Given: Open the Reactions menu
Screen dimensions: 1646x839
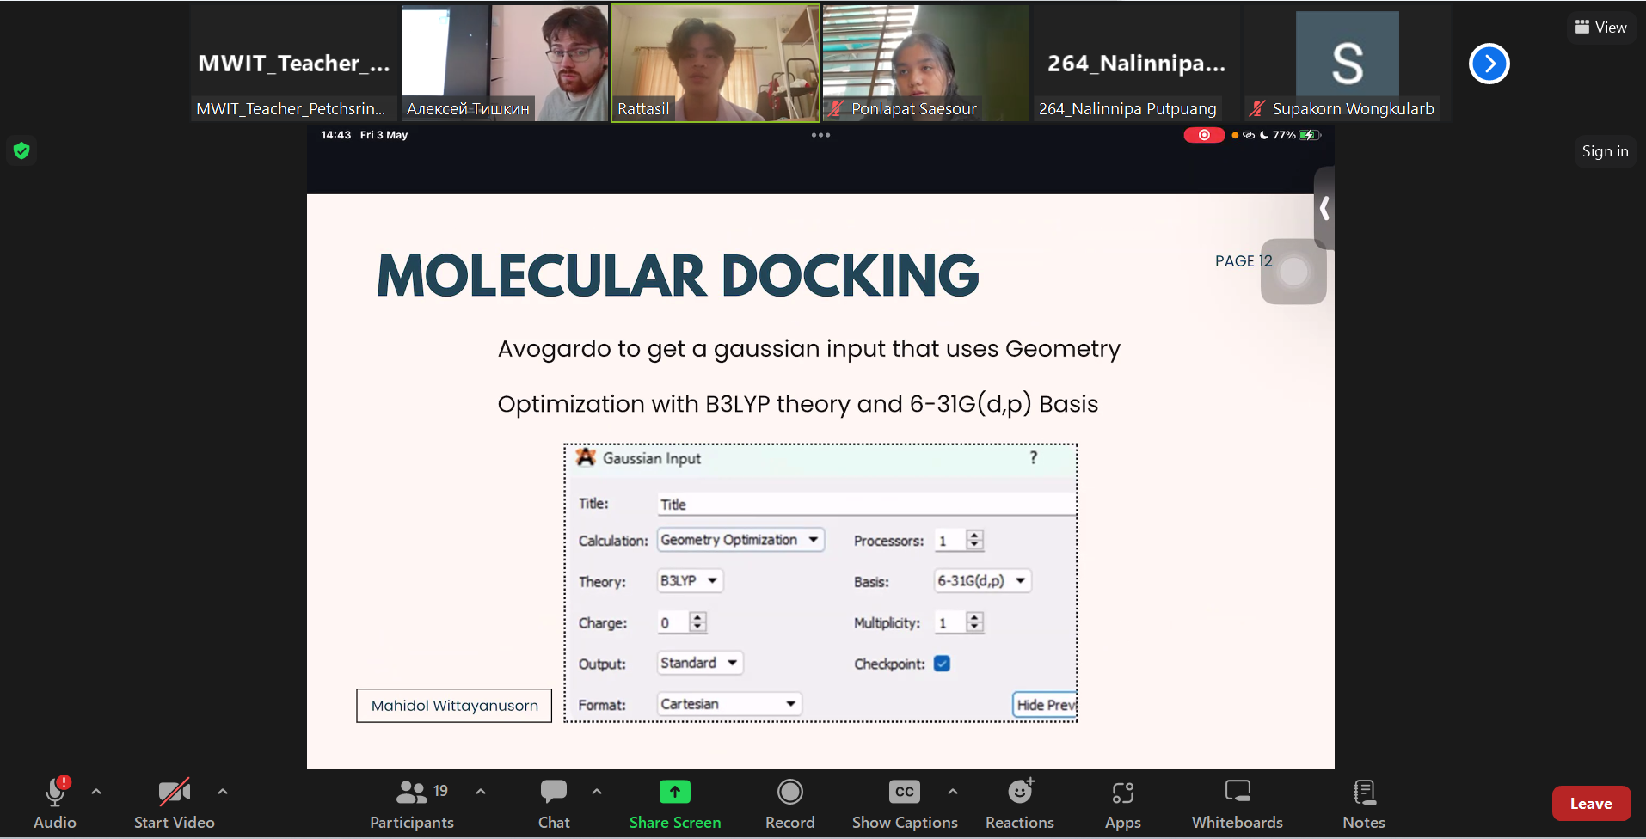Looking at the screenshot, I should pos(1020,792).
